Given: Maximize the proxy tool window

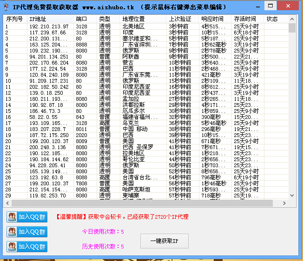Looking at the screenshot, I should [270, 6].
